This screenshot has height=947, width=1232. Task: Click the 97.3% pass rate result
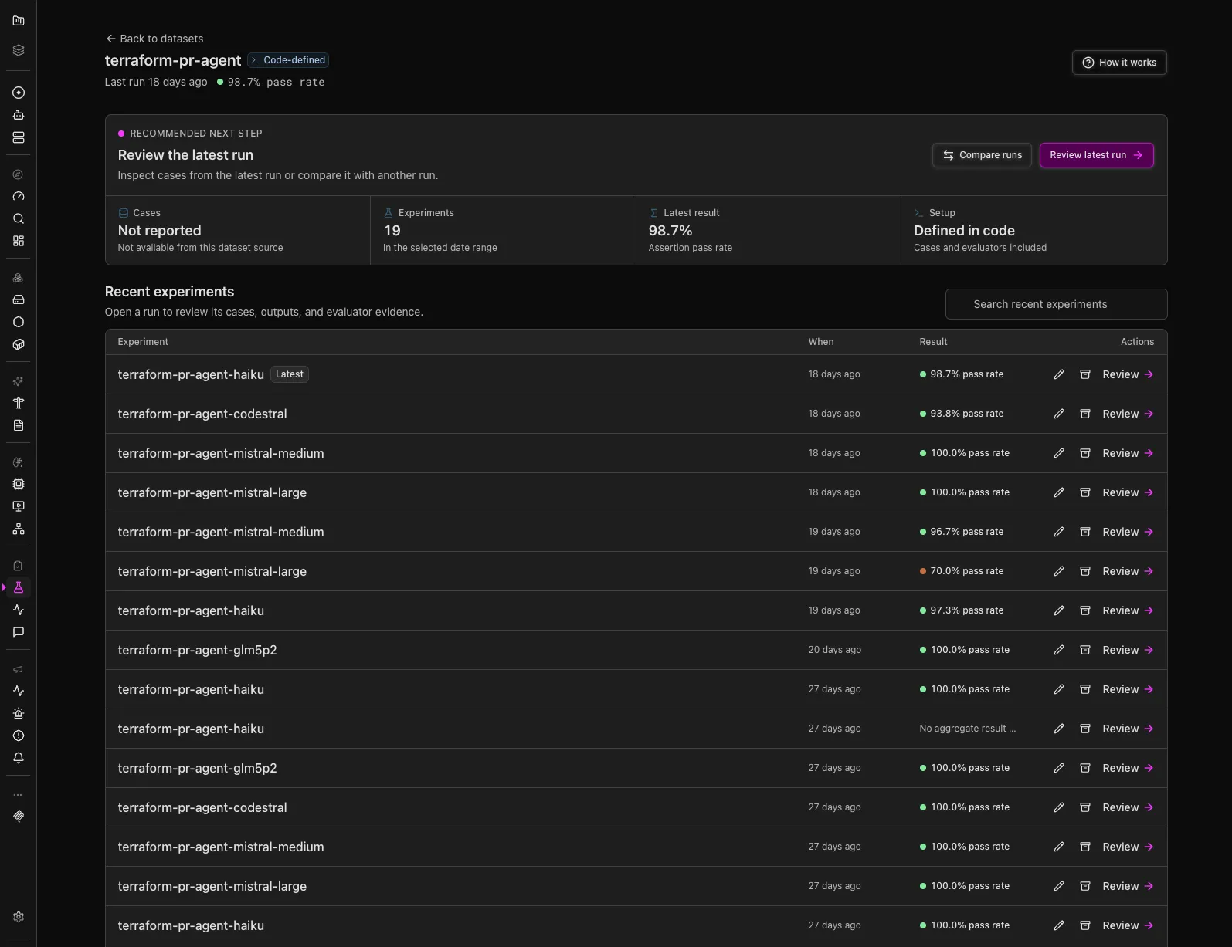(x=962, y=610)
